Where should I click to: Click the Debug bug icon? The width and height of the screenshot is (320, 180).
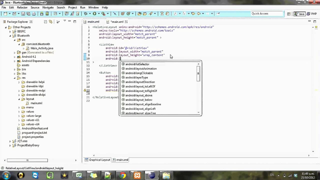point(85,14)
